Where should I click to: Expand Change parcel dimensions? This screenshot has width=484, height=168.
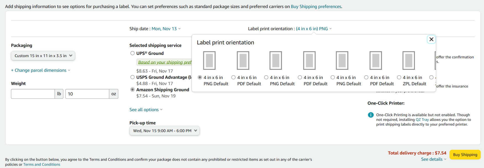(x=41, y=70)
